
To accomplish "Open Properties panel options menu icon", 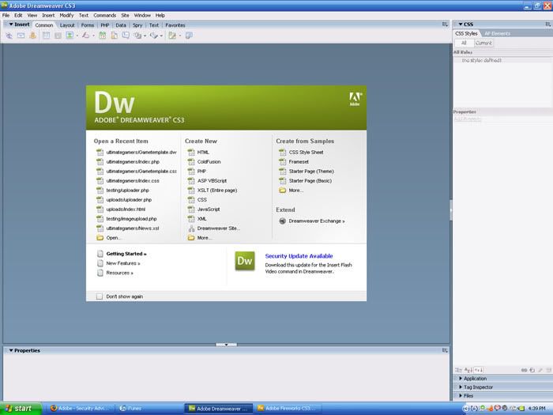I will (445, 350).
